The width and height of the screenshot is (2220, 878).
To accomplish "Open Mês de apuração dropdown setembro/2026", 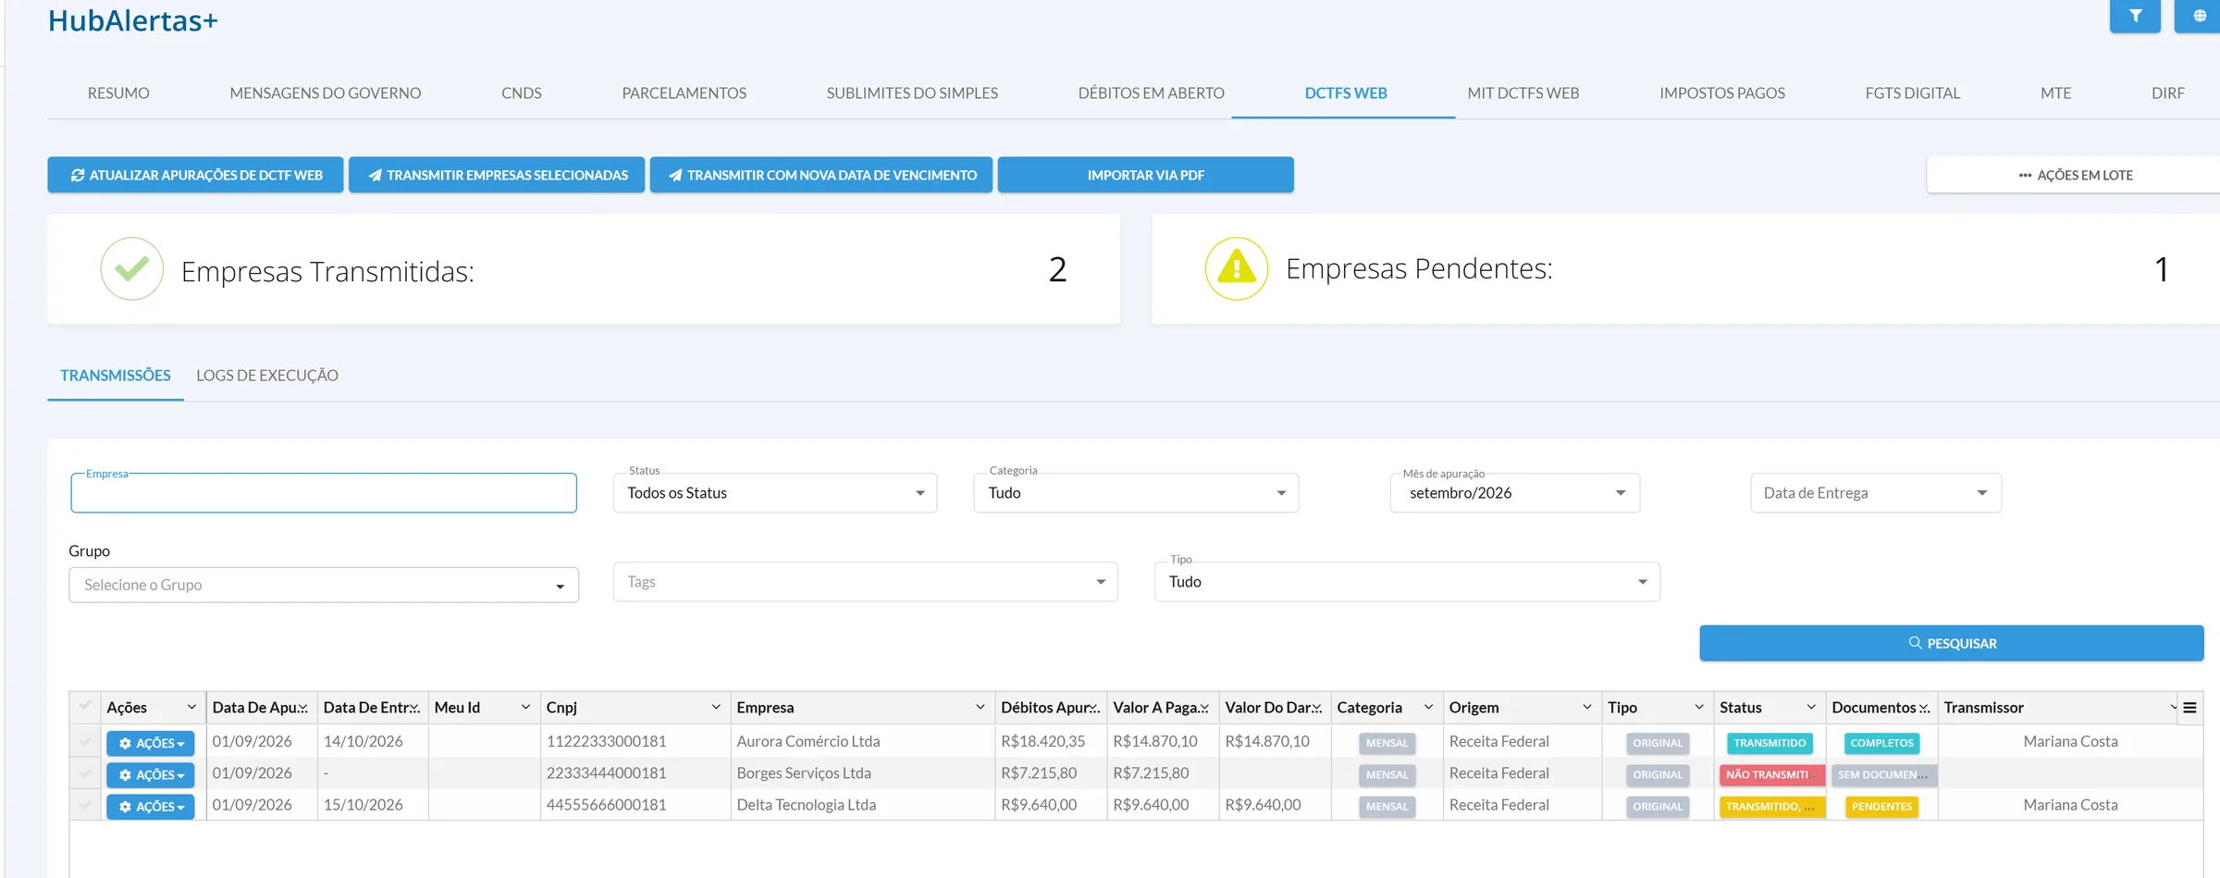I will pyautogui.click(x=1515, y=493).
